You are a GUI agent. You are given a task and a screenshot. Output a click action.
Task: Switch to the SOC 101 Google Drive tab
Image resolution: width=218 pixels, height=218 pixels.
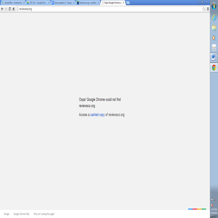[37, 3]
